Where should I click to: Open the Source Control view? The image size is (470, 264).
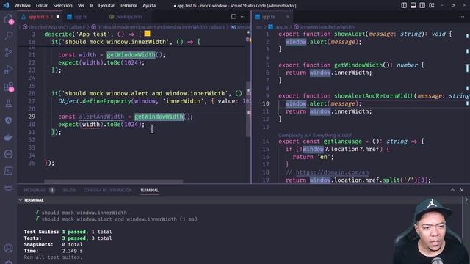click(x=8, y=53)
